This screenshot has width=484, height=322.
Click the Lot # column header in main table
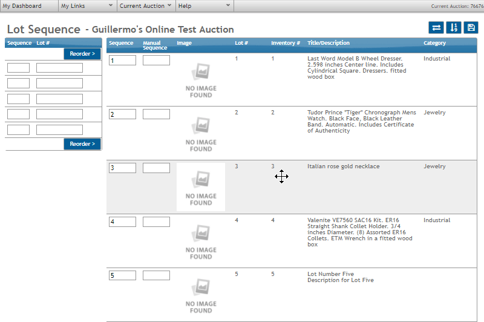(x=241, y=43)
